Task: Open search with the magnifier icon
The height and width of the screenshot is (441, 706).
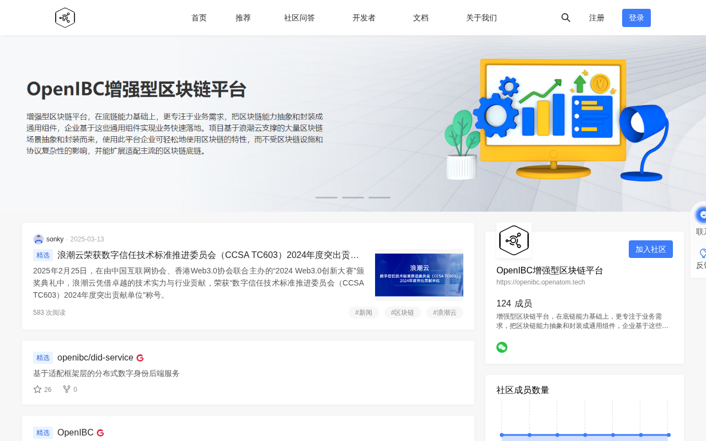Action: point(565,18)
